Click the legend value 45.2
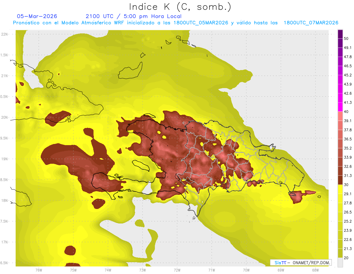The height and width of the screenshot is (274, 354). pos(348,75)
